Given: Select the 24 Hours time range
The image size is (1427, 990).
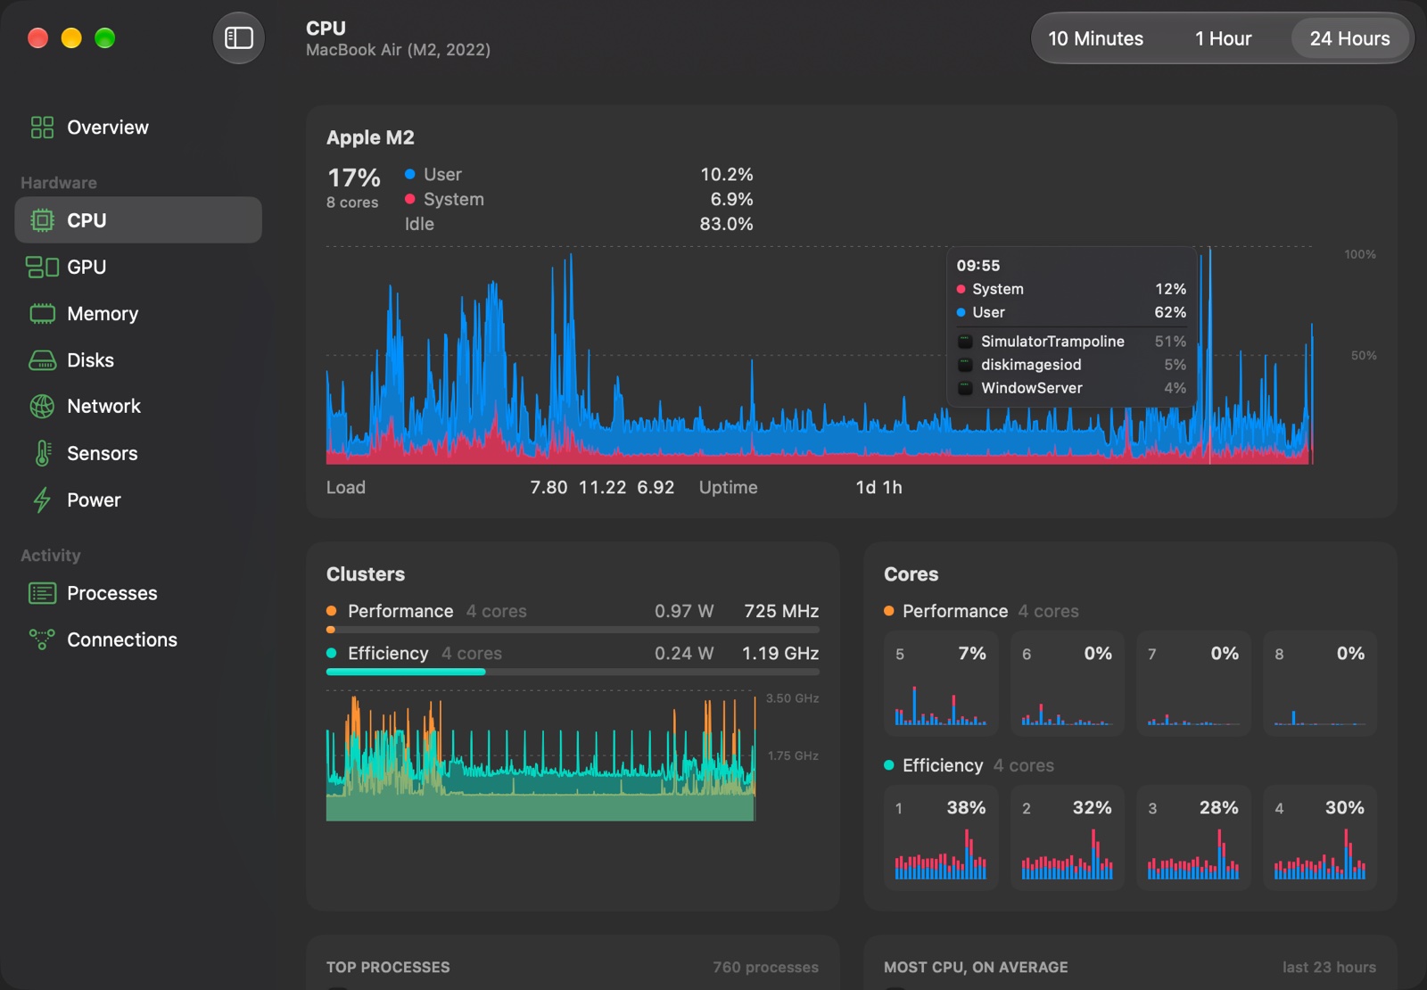Looking at the screenshot, I should coord(1349,38).
